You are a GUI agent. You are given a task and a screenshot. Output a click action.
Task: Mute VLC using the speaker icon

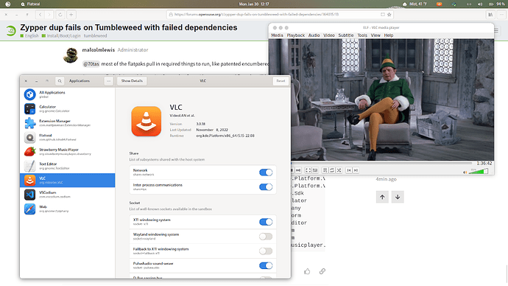coord(465,172)
